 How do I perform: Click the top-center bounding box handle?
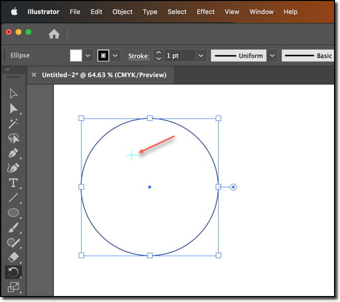pyautogui.click(x=150, y=118)
